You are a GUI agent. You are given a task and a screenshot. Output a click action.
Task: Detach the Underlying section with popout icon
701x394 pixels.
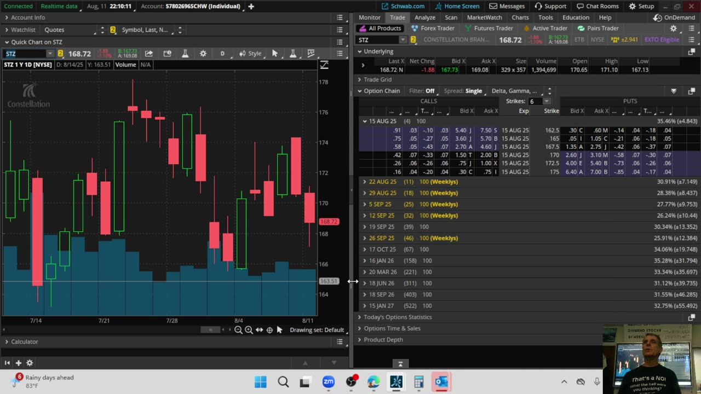coord(691,51)
